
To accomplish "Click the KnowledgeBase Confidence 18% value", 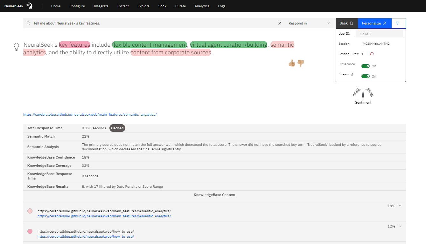I will [86, 157].
